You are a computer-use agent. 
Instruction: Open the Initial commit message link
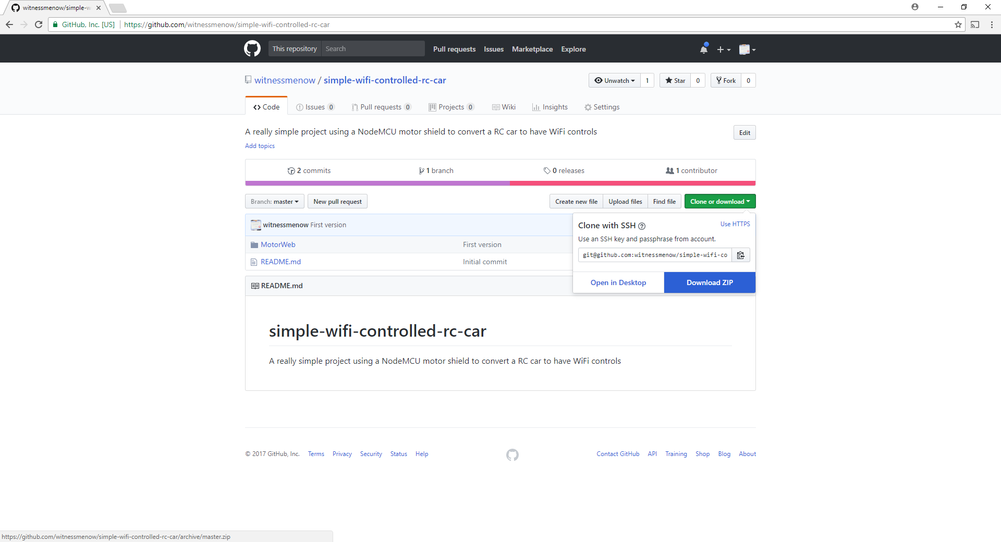pyautogui.click(x=485, y=262)
